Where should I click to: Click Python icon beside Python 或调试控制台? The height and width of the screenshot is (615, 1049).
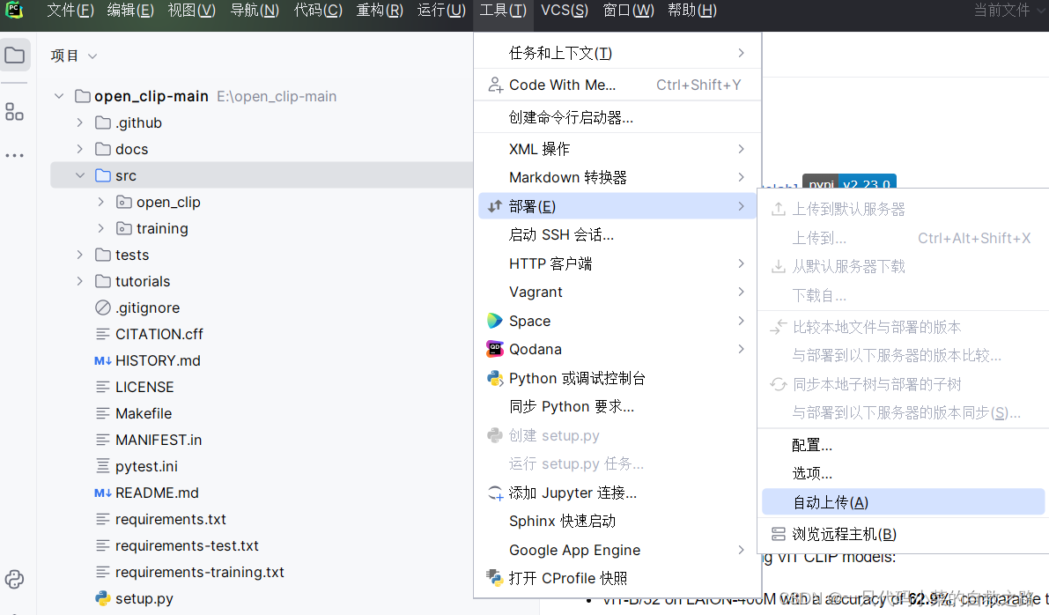click(x=494, y=378)
